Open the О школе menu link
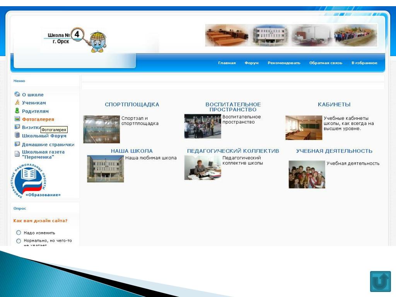The height and width of the screenshot is (297, 396). tap(33, 95)
